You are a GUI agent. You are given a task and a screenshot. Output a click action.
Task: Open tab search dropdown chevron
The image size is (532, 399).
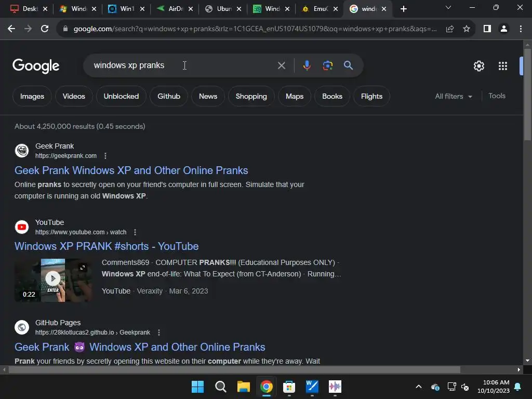pyautogui.click(x=448, y=7)
